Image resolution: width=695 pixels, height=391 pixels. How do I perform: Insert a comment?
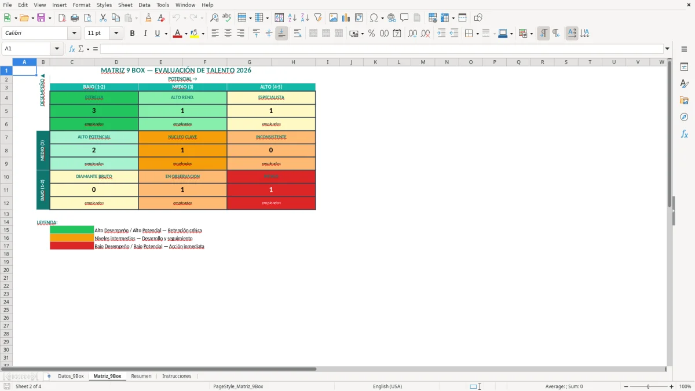[404, 18]
